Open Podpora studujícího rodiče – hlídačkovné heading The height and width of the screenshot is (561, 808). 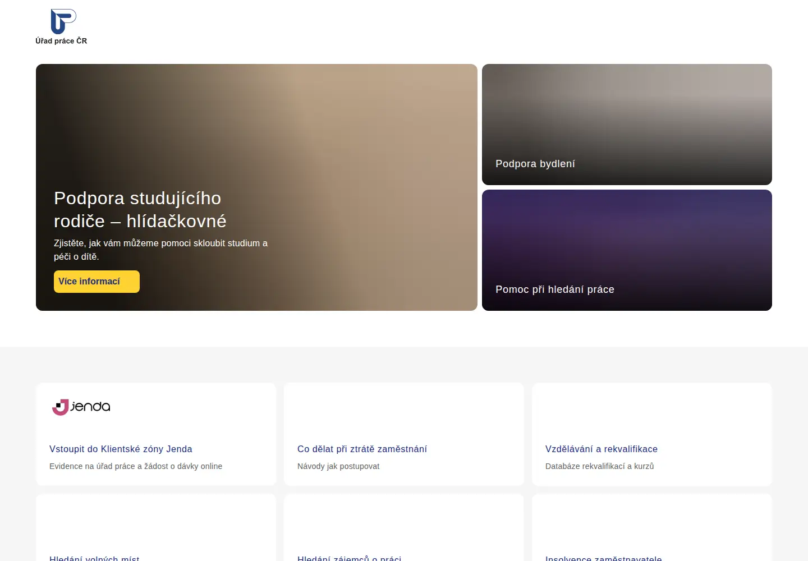(140, 210)
